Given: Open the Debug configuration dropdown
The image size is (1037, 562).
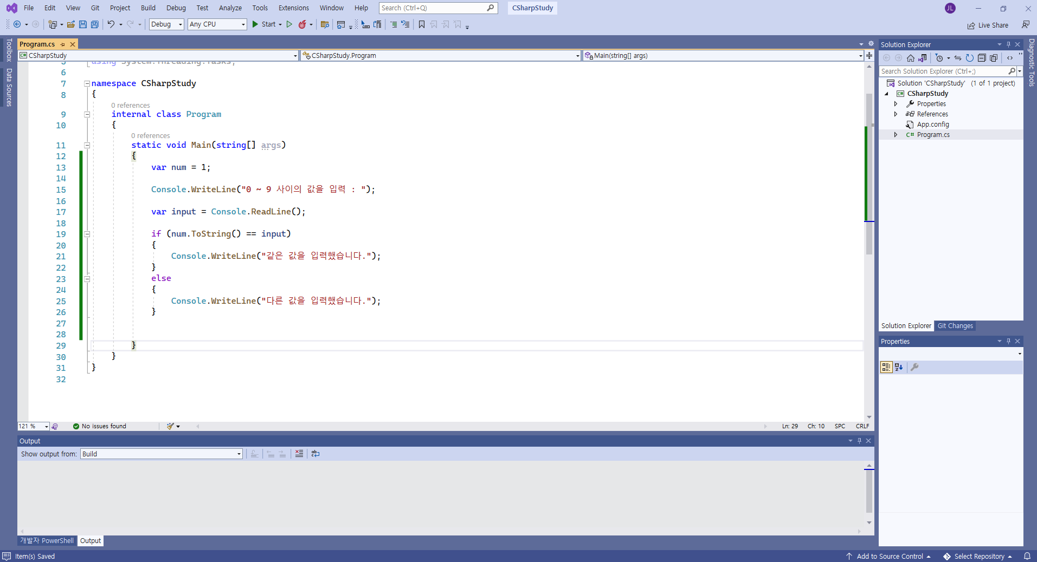Looking at the screenshot, I should pos(167,24).
